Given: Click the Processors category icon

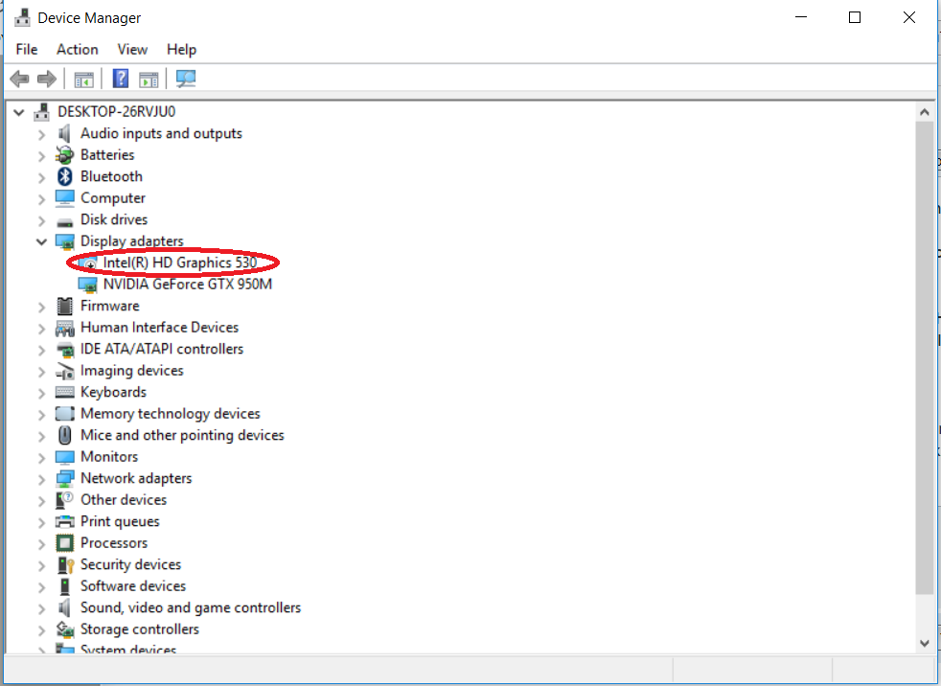Looking at the screenshot, I should (x=65, y=543).
